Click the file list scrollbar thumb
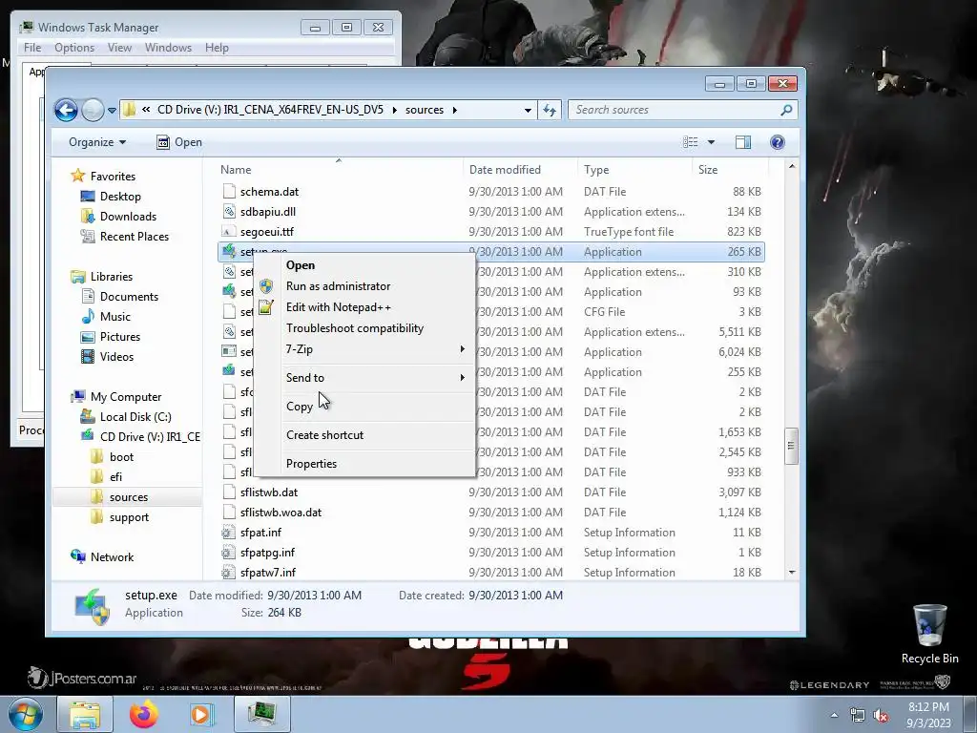The image size is (977, 733). click(x=791, y=446)
